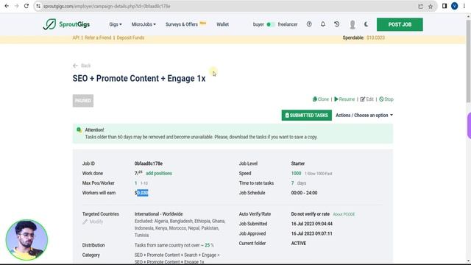Toggle buyer/freelancer switch
471x265 pixels.
click(270, 24)
